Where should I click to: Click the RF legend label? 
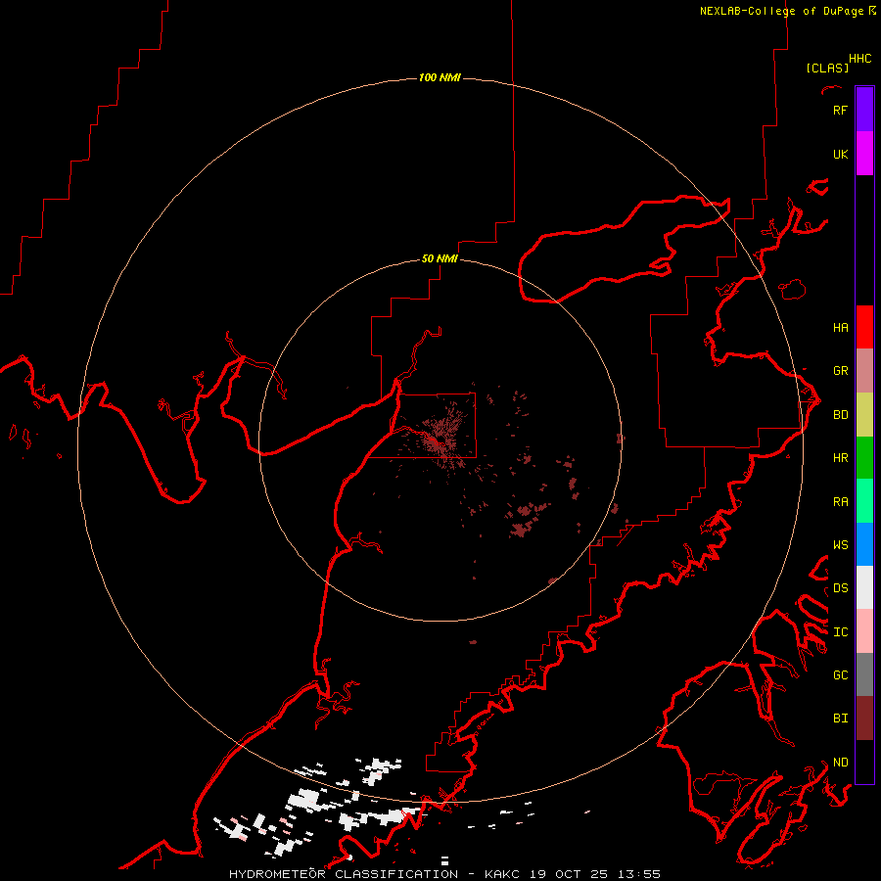click(840, 110)
